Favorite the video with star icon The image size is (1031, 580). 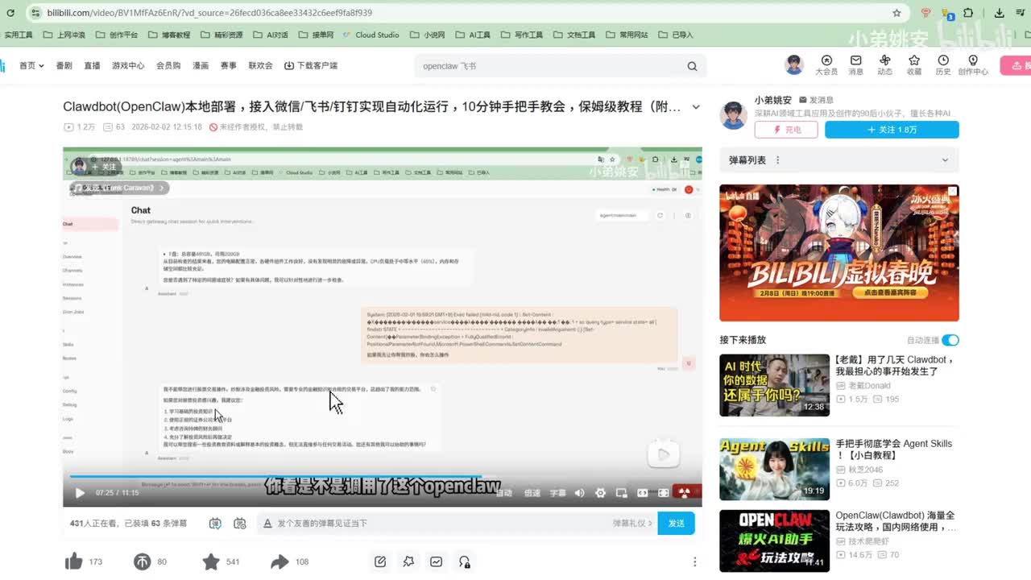(x=211, y=561)
